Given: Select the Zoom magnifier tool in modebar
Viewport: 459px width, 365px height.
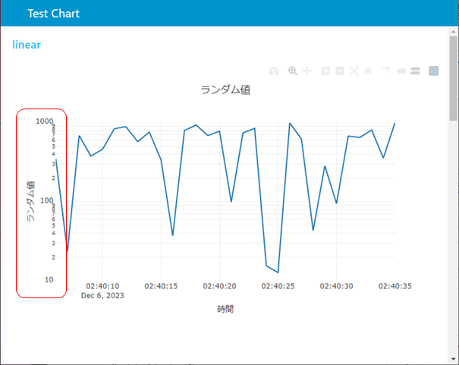Looking at the screenshot, I should click(293, 71).
